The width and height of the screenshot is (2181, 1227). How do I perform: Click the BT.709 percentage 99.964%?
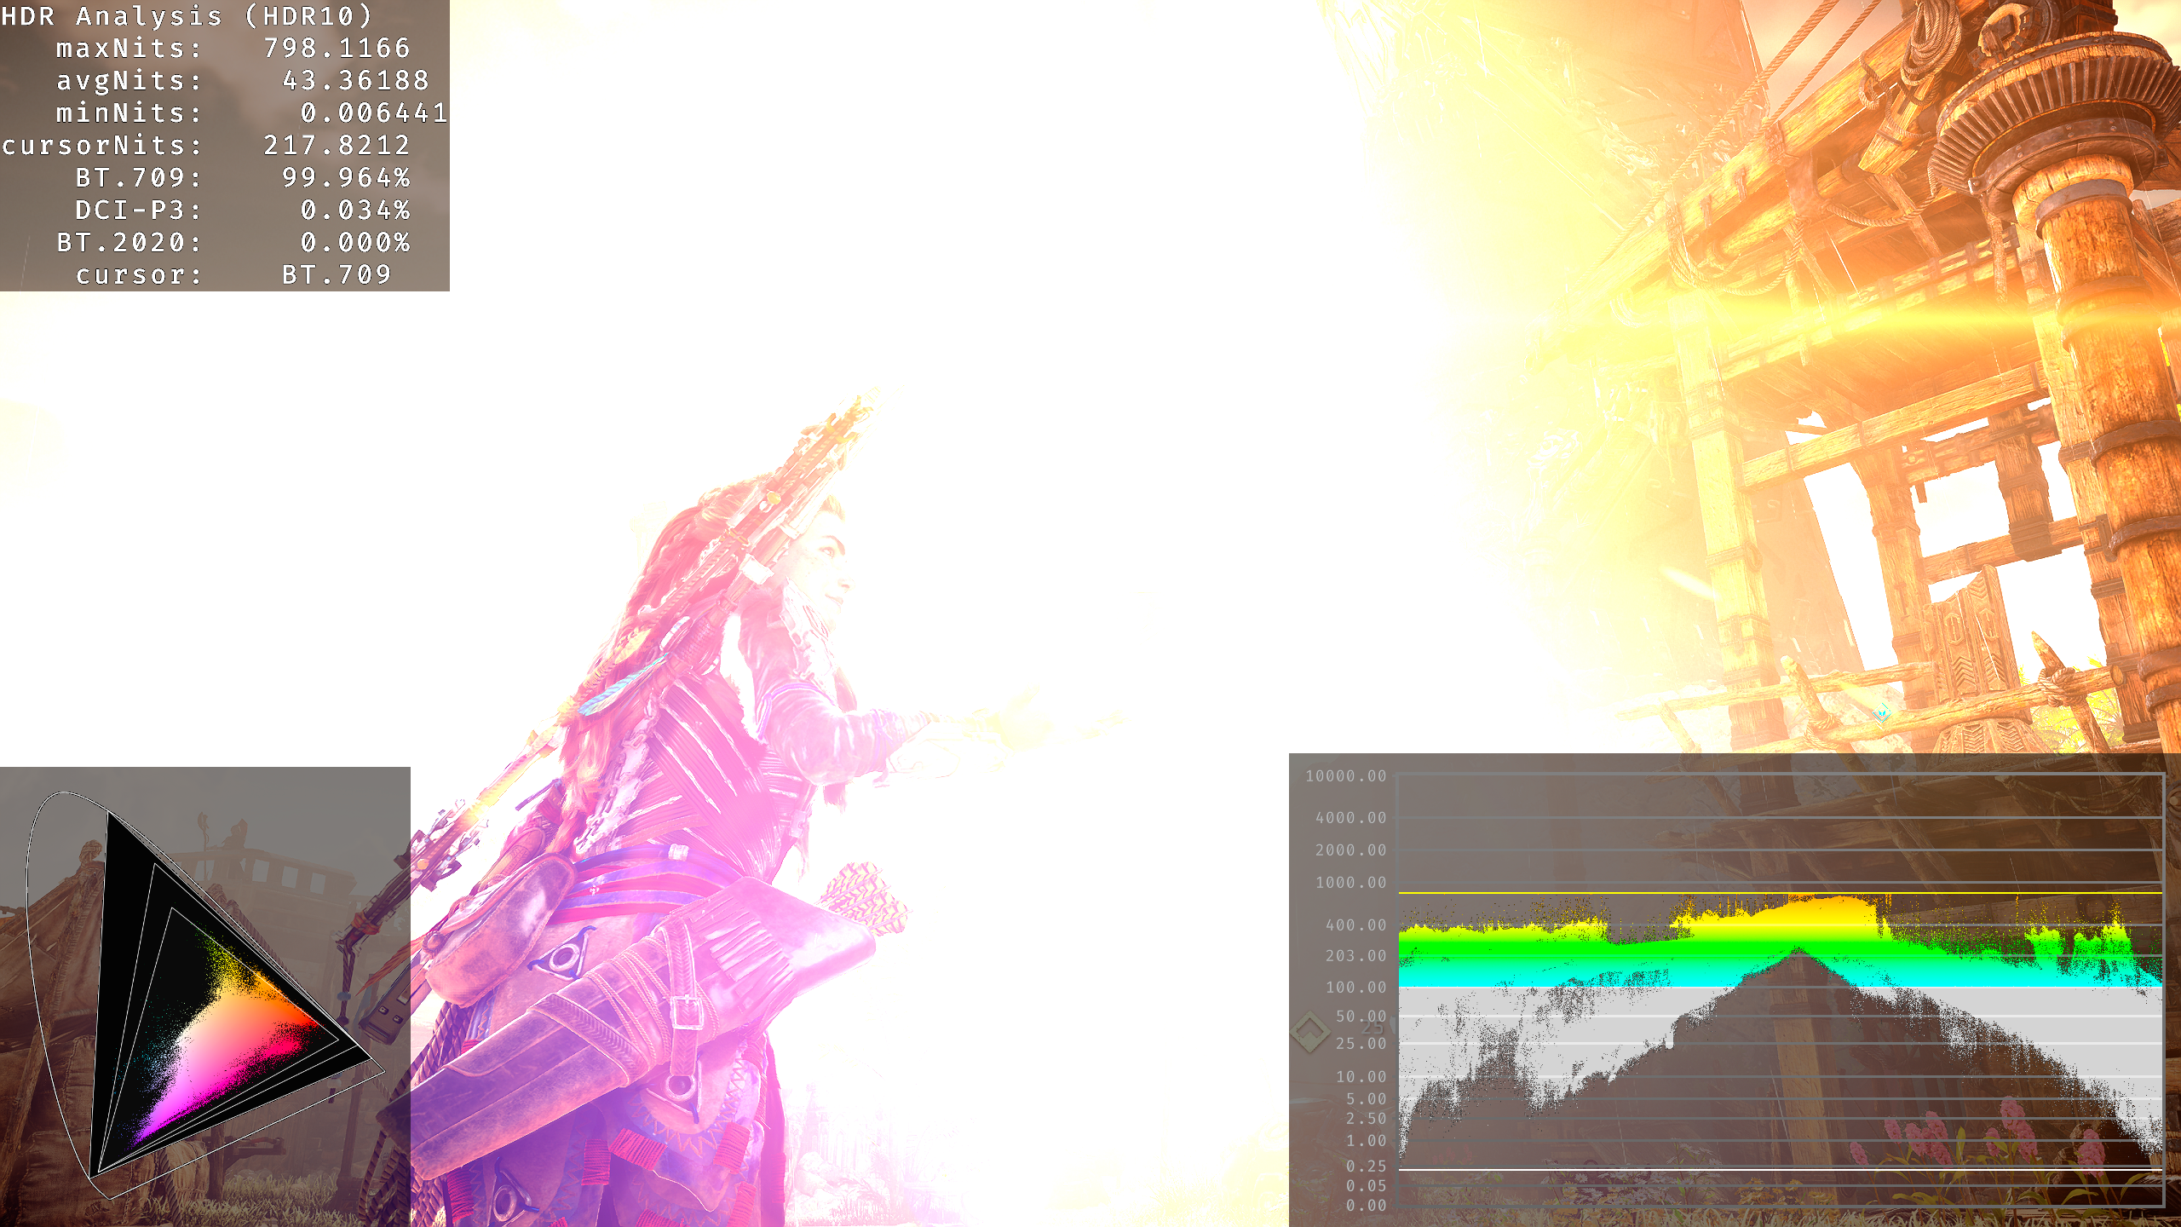pyautogui.click(x=347, y=178)
